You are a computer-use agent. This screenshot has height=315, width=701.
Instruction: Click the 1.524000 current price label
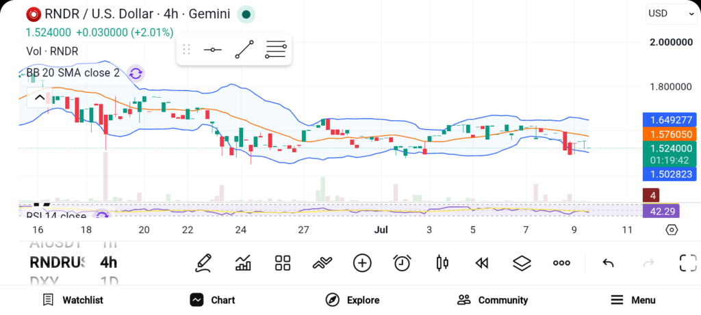click(x=670, y=148)
